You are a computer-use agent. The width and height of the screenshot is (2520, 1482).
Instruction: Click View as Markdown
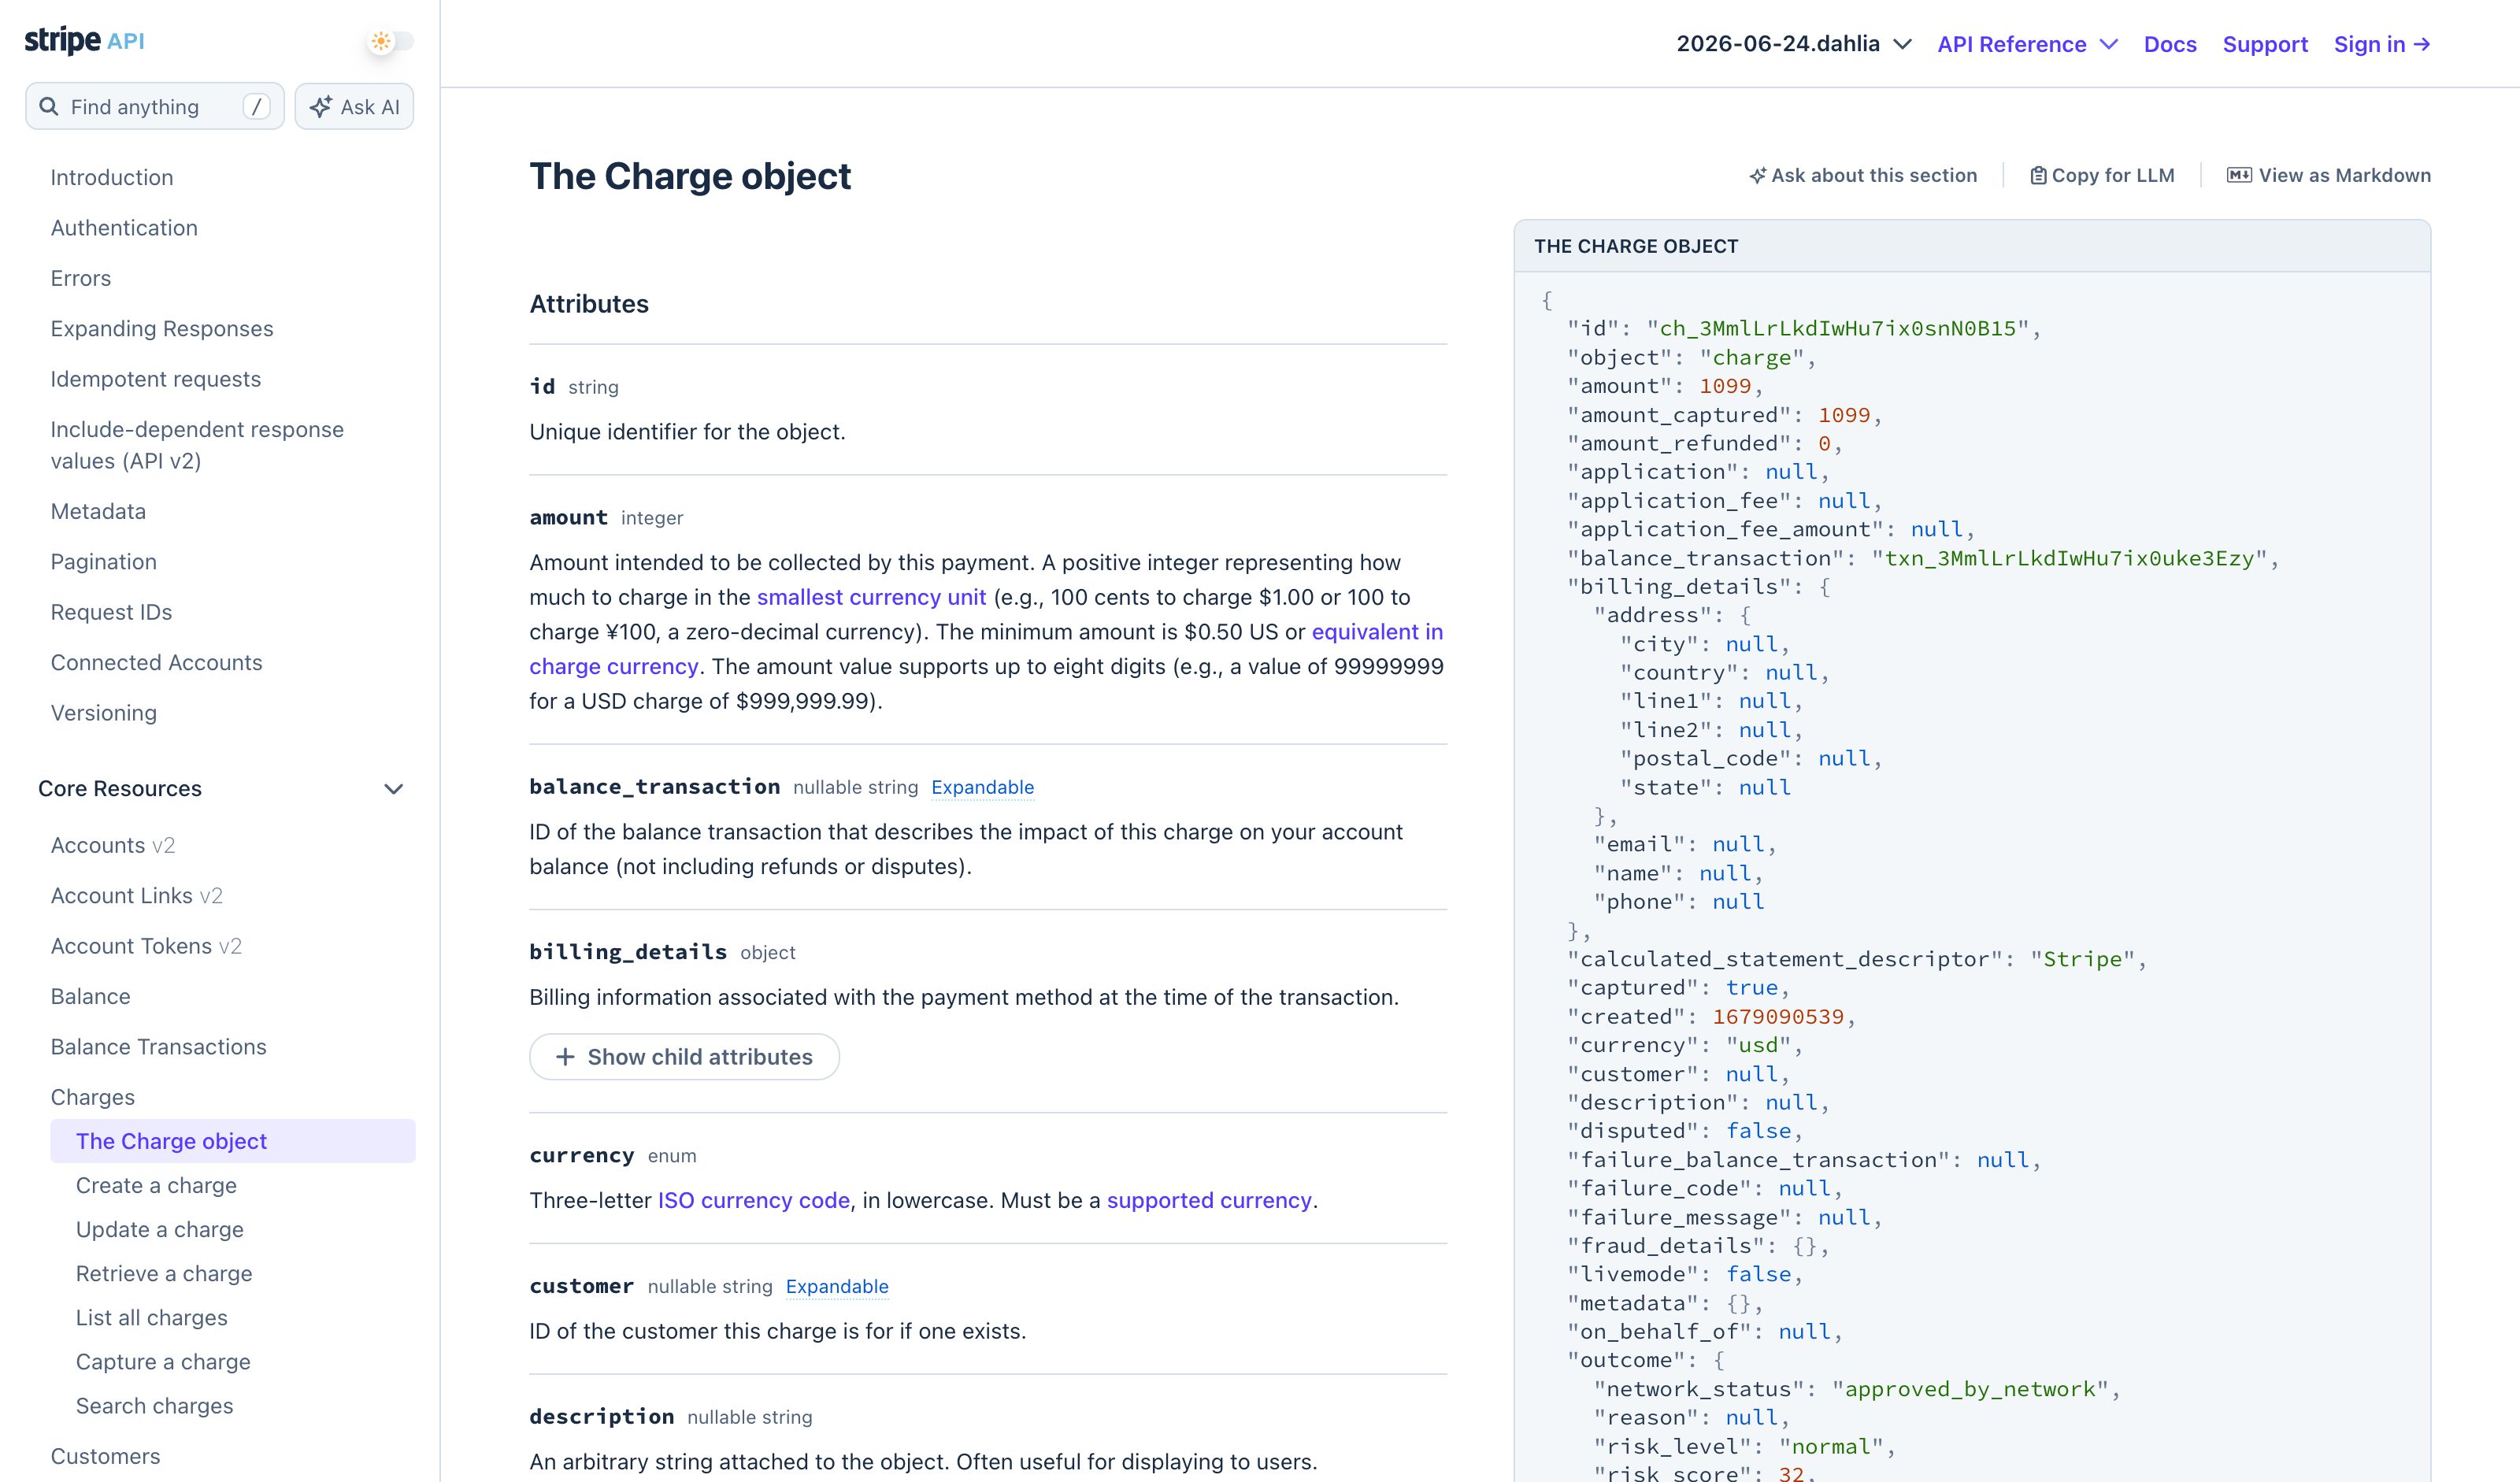2328,175
